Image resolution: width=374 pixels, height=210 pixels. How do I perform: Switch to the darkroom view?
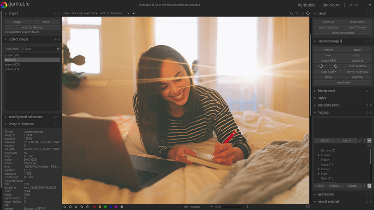(331, 5)
